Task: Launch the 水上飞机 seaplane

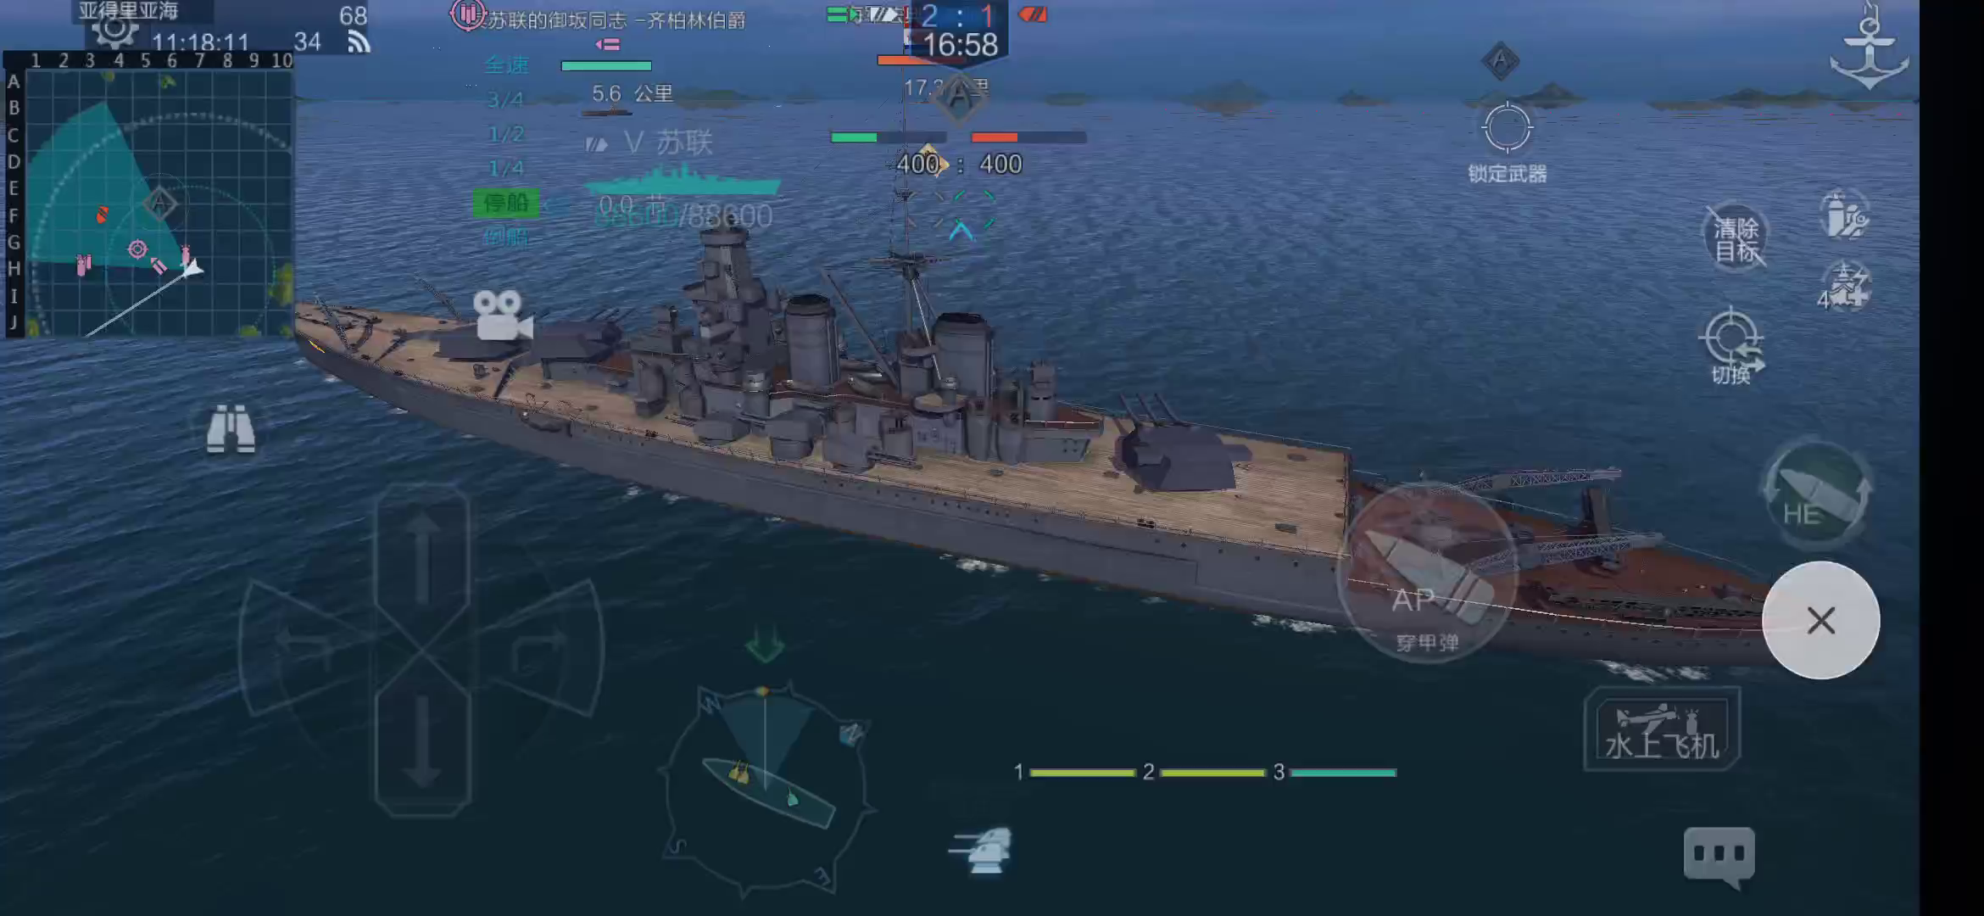Action: [1662, 729]
